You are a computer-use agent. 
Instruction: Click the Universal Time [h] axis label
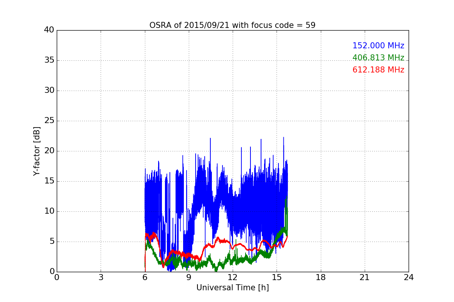click(232, 288)
